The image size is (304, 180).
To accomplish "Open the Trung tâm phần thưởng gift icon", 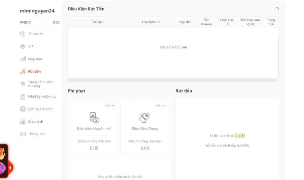I will 23,84.
